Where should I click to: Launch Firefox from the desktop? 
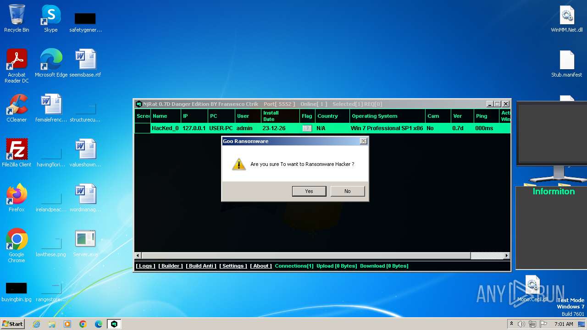pyautogui.click(x=17, y=198)
